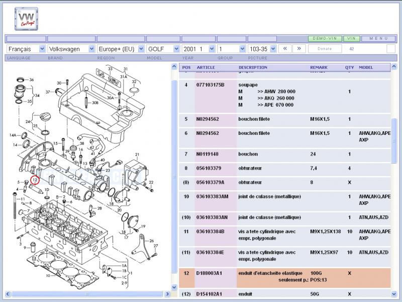This screenshot has width=402, height=302.
Task: Open the Group dropdown showing 1
Action: (x=232, y=49)
